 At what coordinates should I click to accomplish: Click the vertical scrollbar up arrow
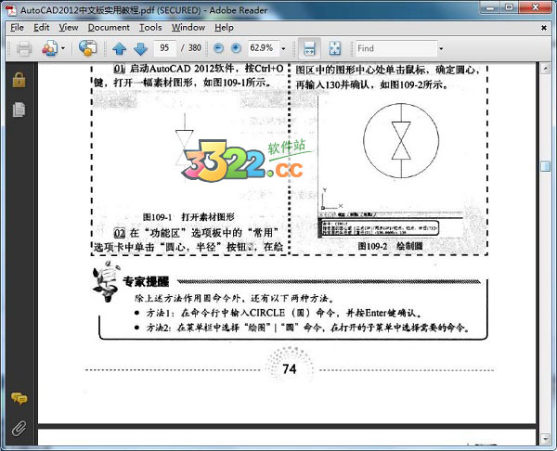coord(545,69)
